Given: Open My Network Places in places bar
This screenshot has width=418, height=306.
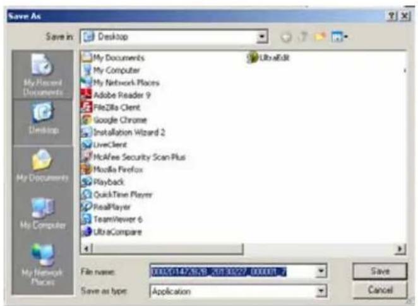Looking at the screenshot, I should point(42,264).
